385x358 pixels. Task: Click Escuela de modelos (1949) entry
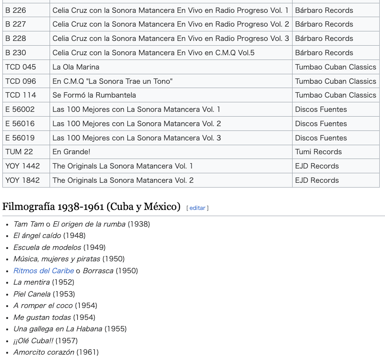[60, 248]
